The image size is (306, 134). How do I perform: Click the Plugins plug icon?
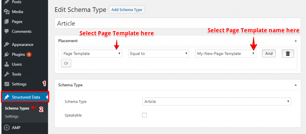tap(7, 55)
